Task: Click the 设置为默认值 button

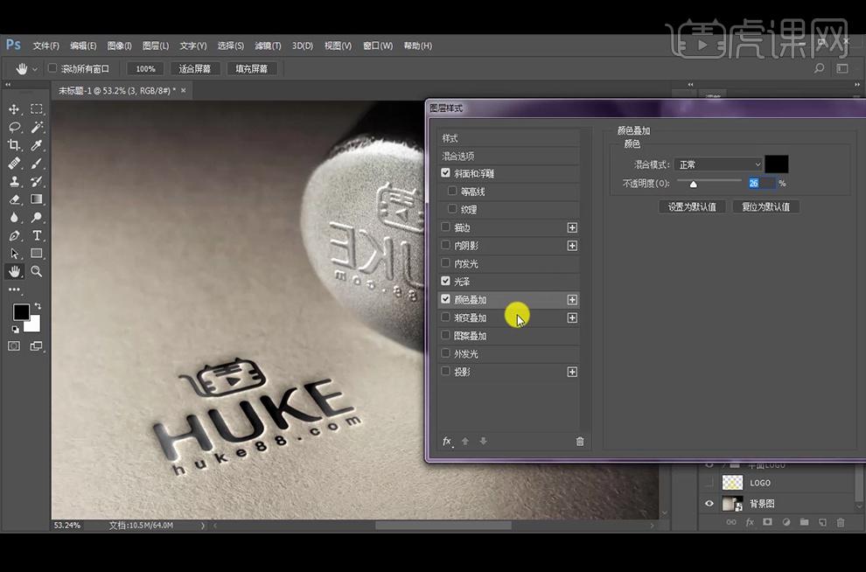Action: coord(692,206)
